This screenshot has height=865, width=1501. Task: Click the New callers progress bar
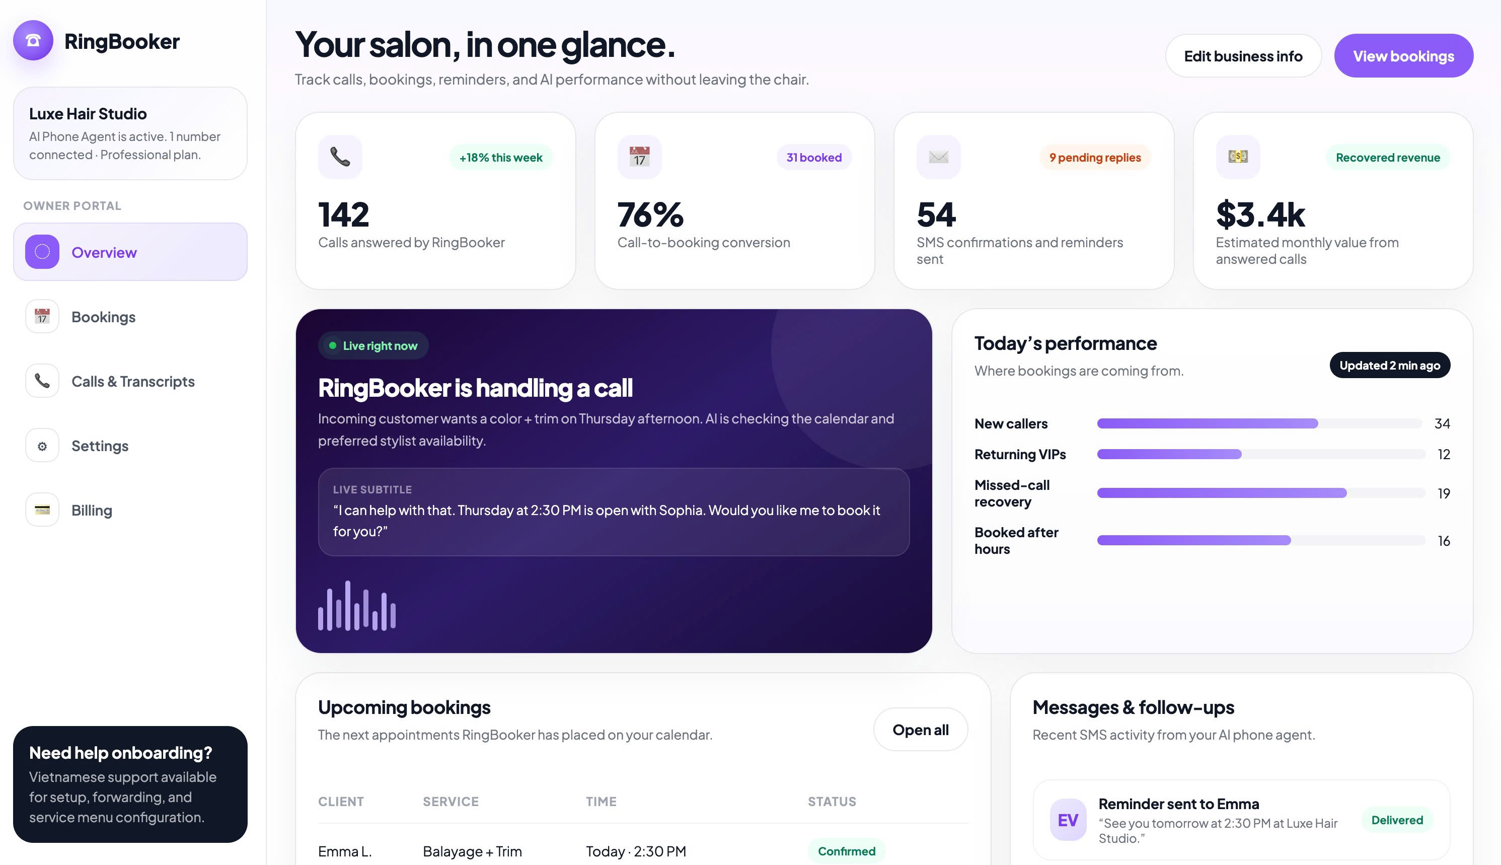pyautogui.click(x=1259, y=423)
